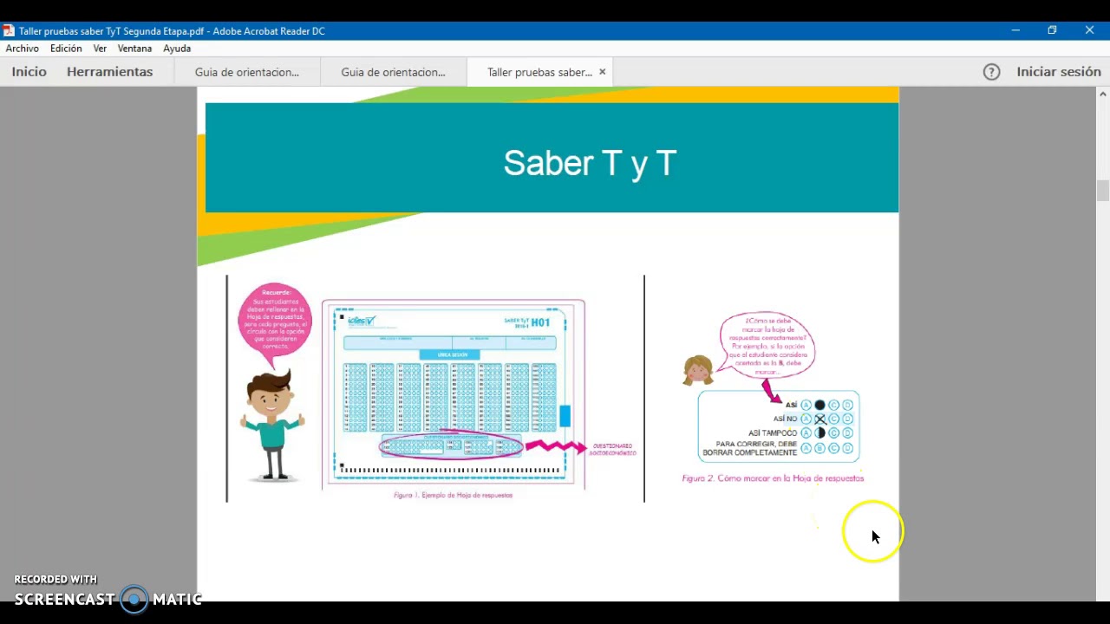Click scrollbar up arrow

[1102, 94]
